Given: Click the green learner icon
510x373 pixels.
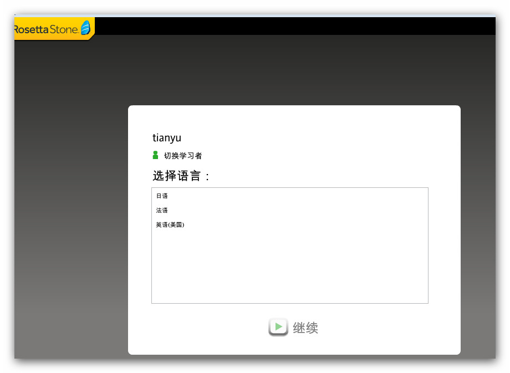Looking at the screenshot, I should point(155,155).
